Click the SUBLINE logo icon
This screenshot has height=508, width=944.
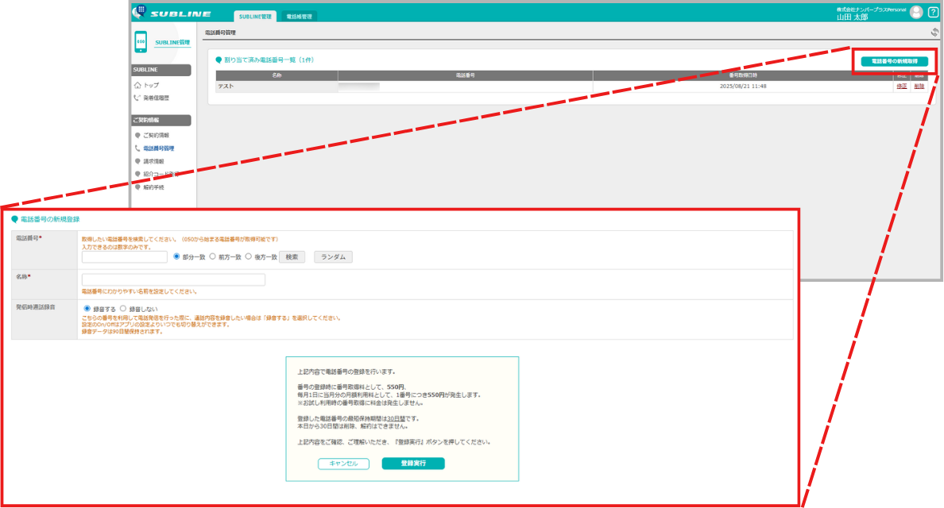coord(139,12)
